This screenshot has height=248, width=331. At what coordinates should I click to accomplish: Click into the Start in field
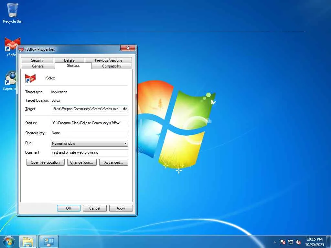tap(89, 123)
